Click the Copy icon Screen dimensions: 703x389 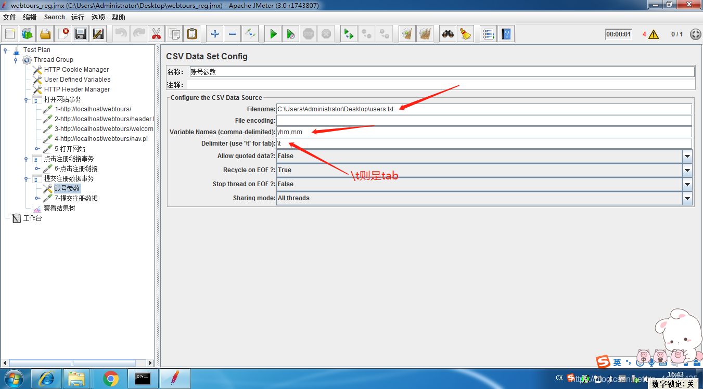[x=174, y=34]
